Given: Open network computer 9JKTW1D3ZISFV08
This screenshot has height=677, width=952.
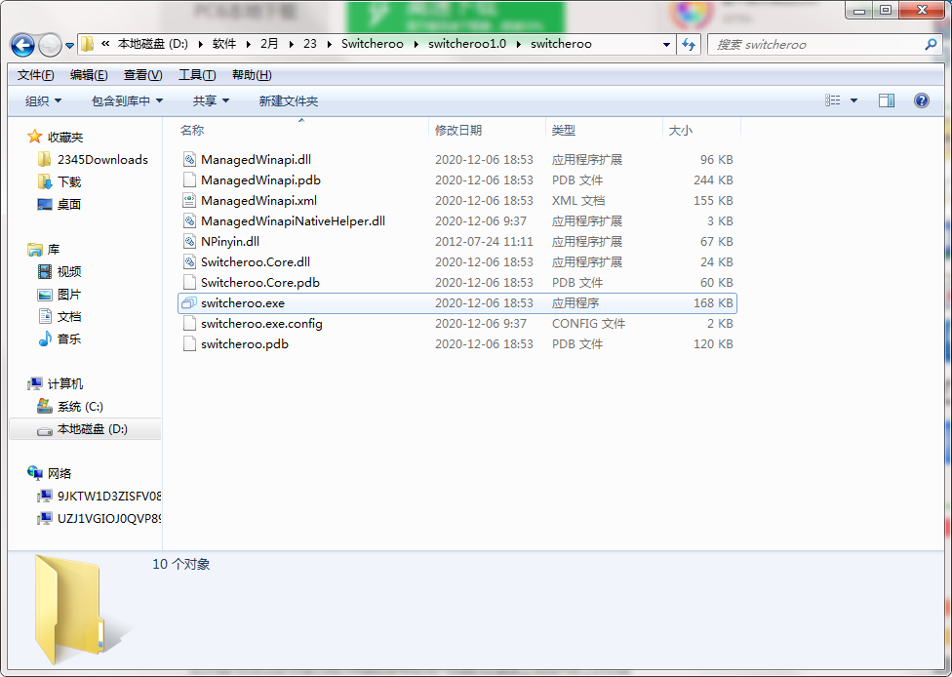Looking at the screenshot, I should pos(109,497).
